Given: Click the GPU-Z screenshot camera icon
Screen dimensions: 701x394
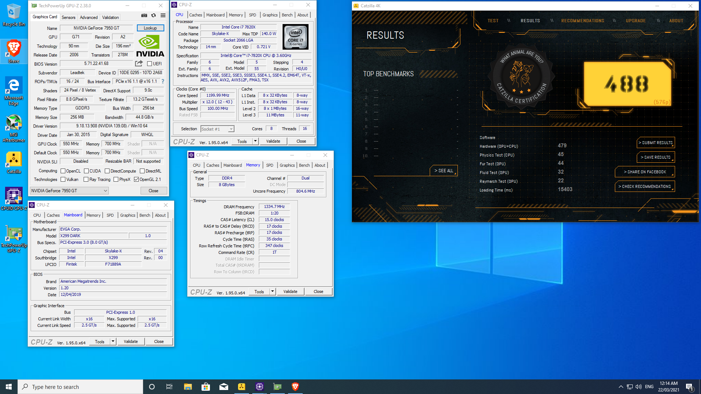Looking at the screenshot, I should (x=144, y=15).
